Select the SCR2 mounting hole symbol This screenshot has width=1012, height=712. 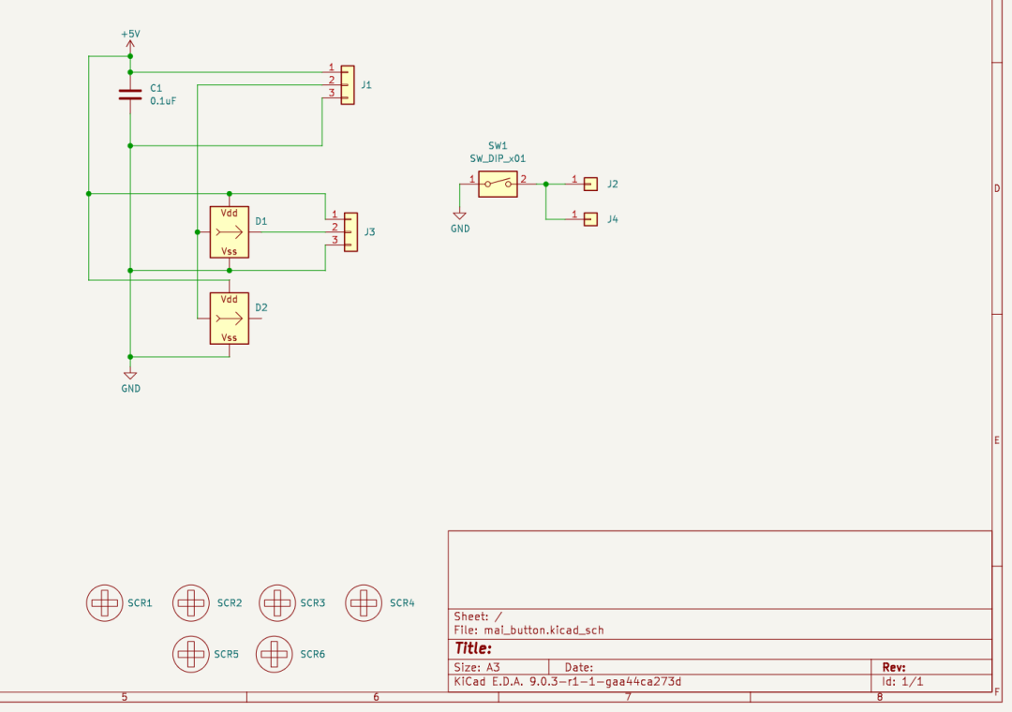tap(191, 603)
